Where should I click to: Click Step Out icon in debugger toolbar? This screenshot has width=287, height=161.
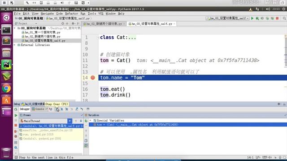(77, 109)
